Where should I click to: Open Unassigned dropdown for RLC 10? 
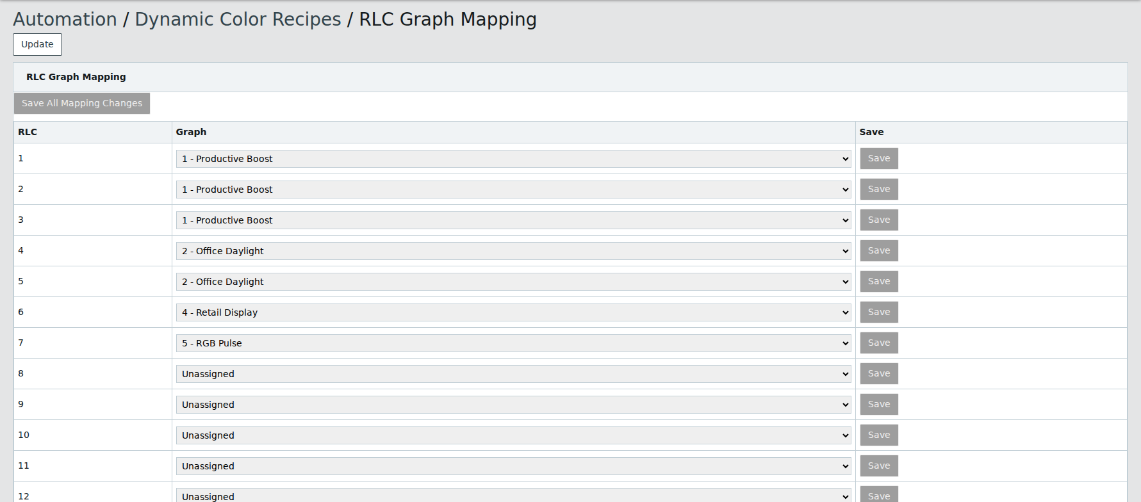pyautogui.click(x=513, y=435)
